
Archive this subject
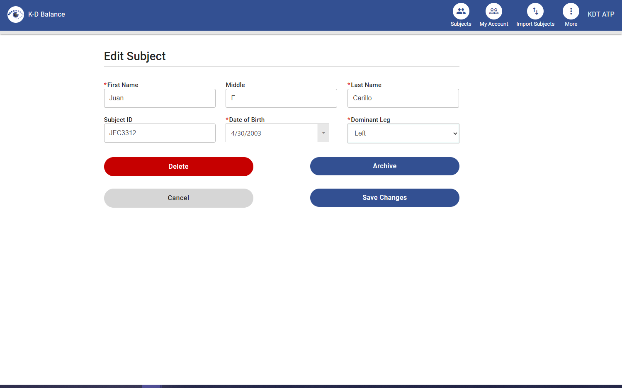[384, 166]
